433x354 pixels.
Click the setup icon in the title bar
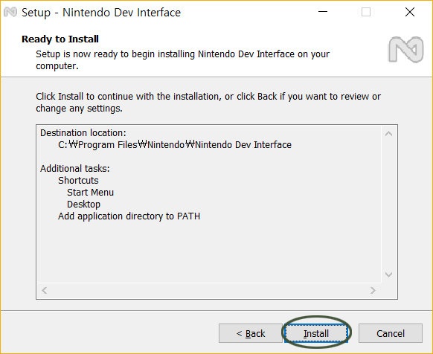pos(10,12)
